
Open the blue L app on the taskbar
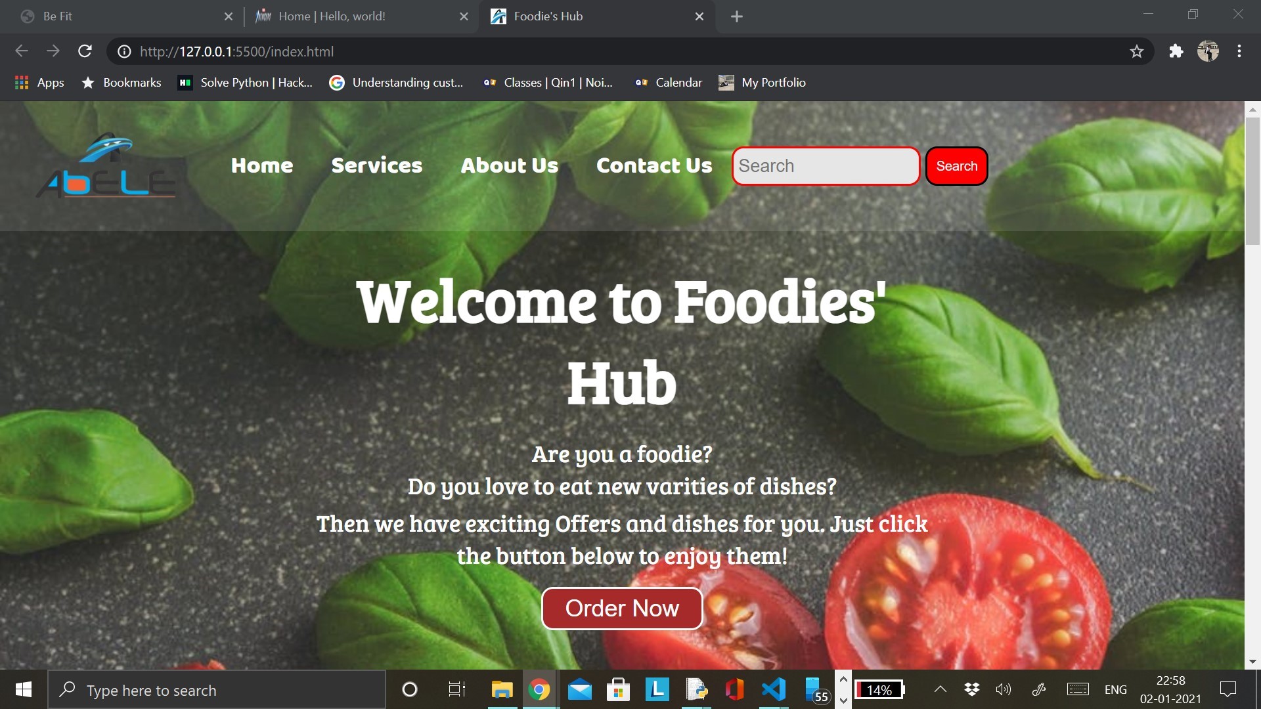coord(657,689)
